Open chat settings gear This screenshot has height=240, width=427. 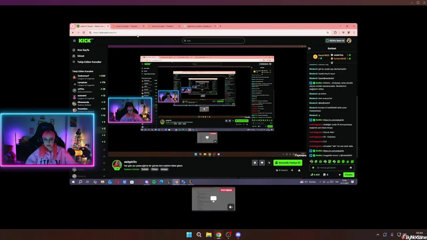(340, 175)
